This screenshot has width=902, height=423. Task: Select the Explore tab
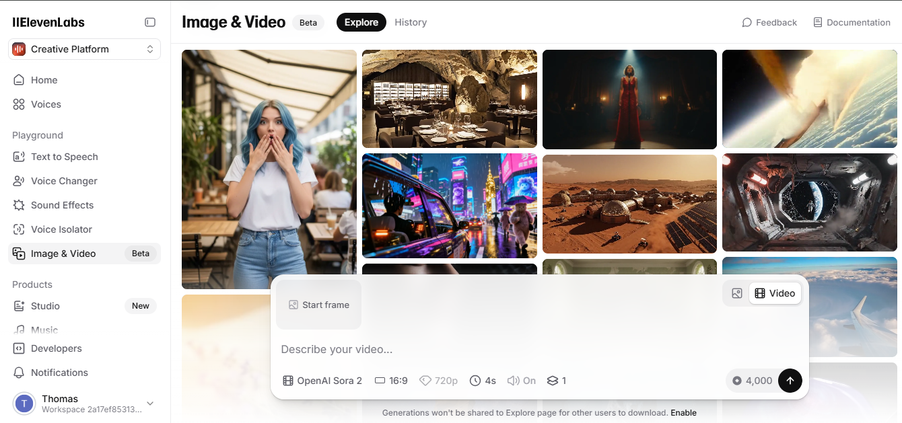point(361,22)
